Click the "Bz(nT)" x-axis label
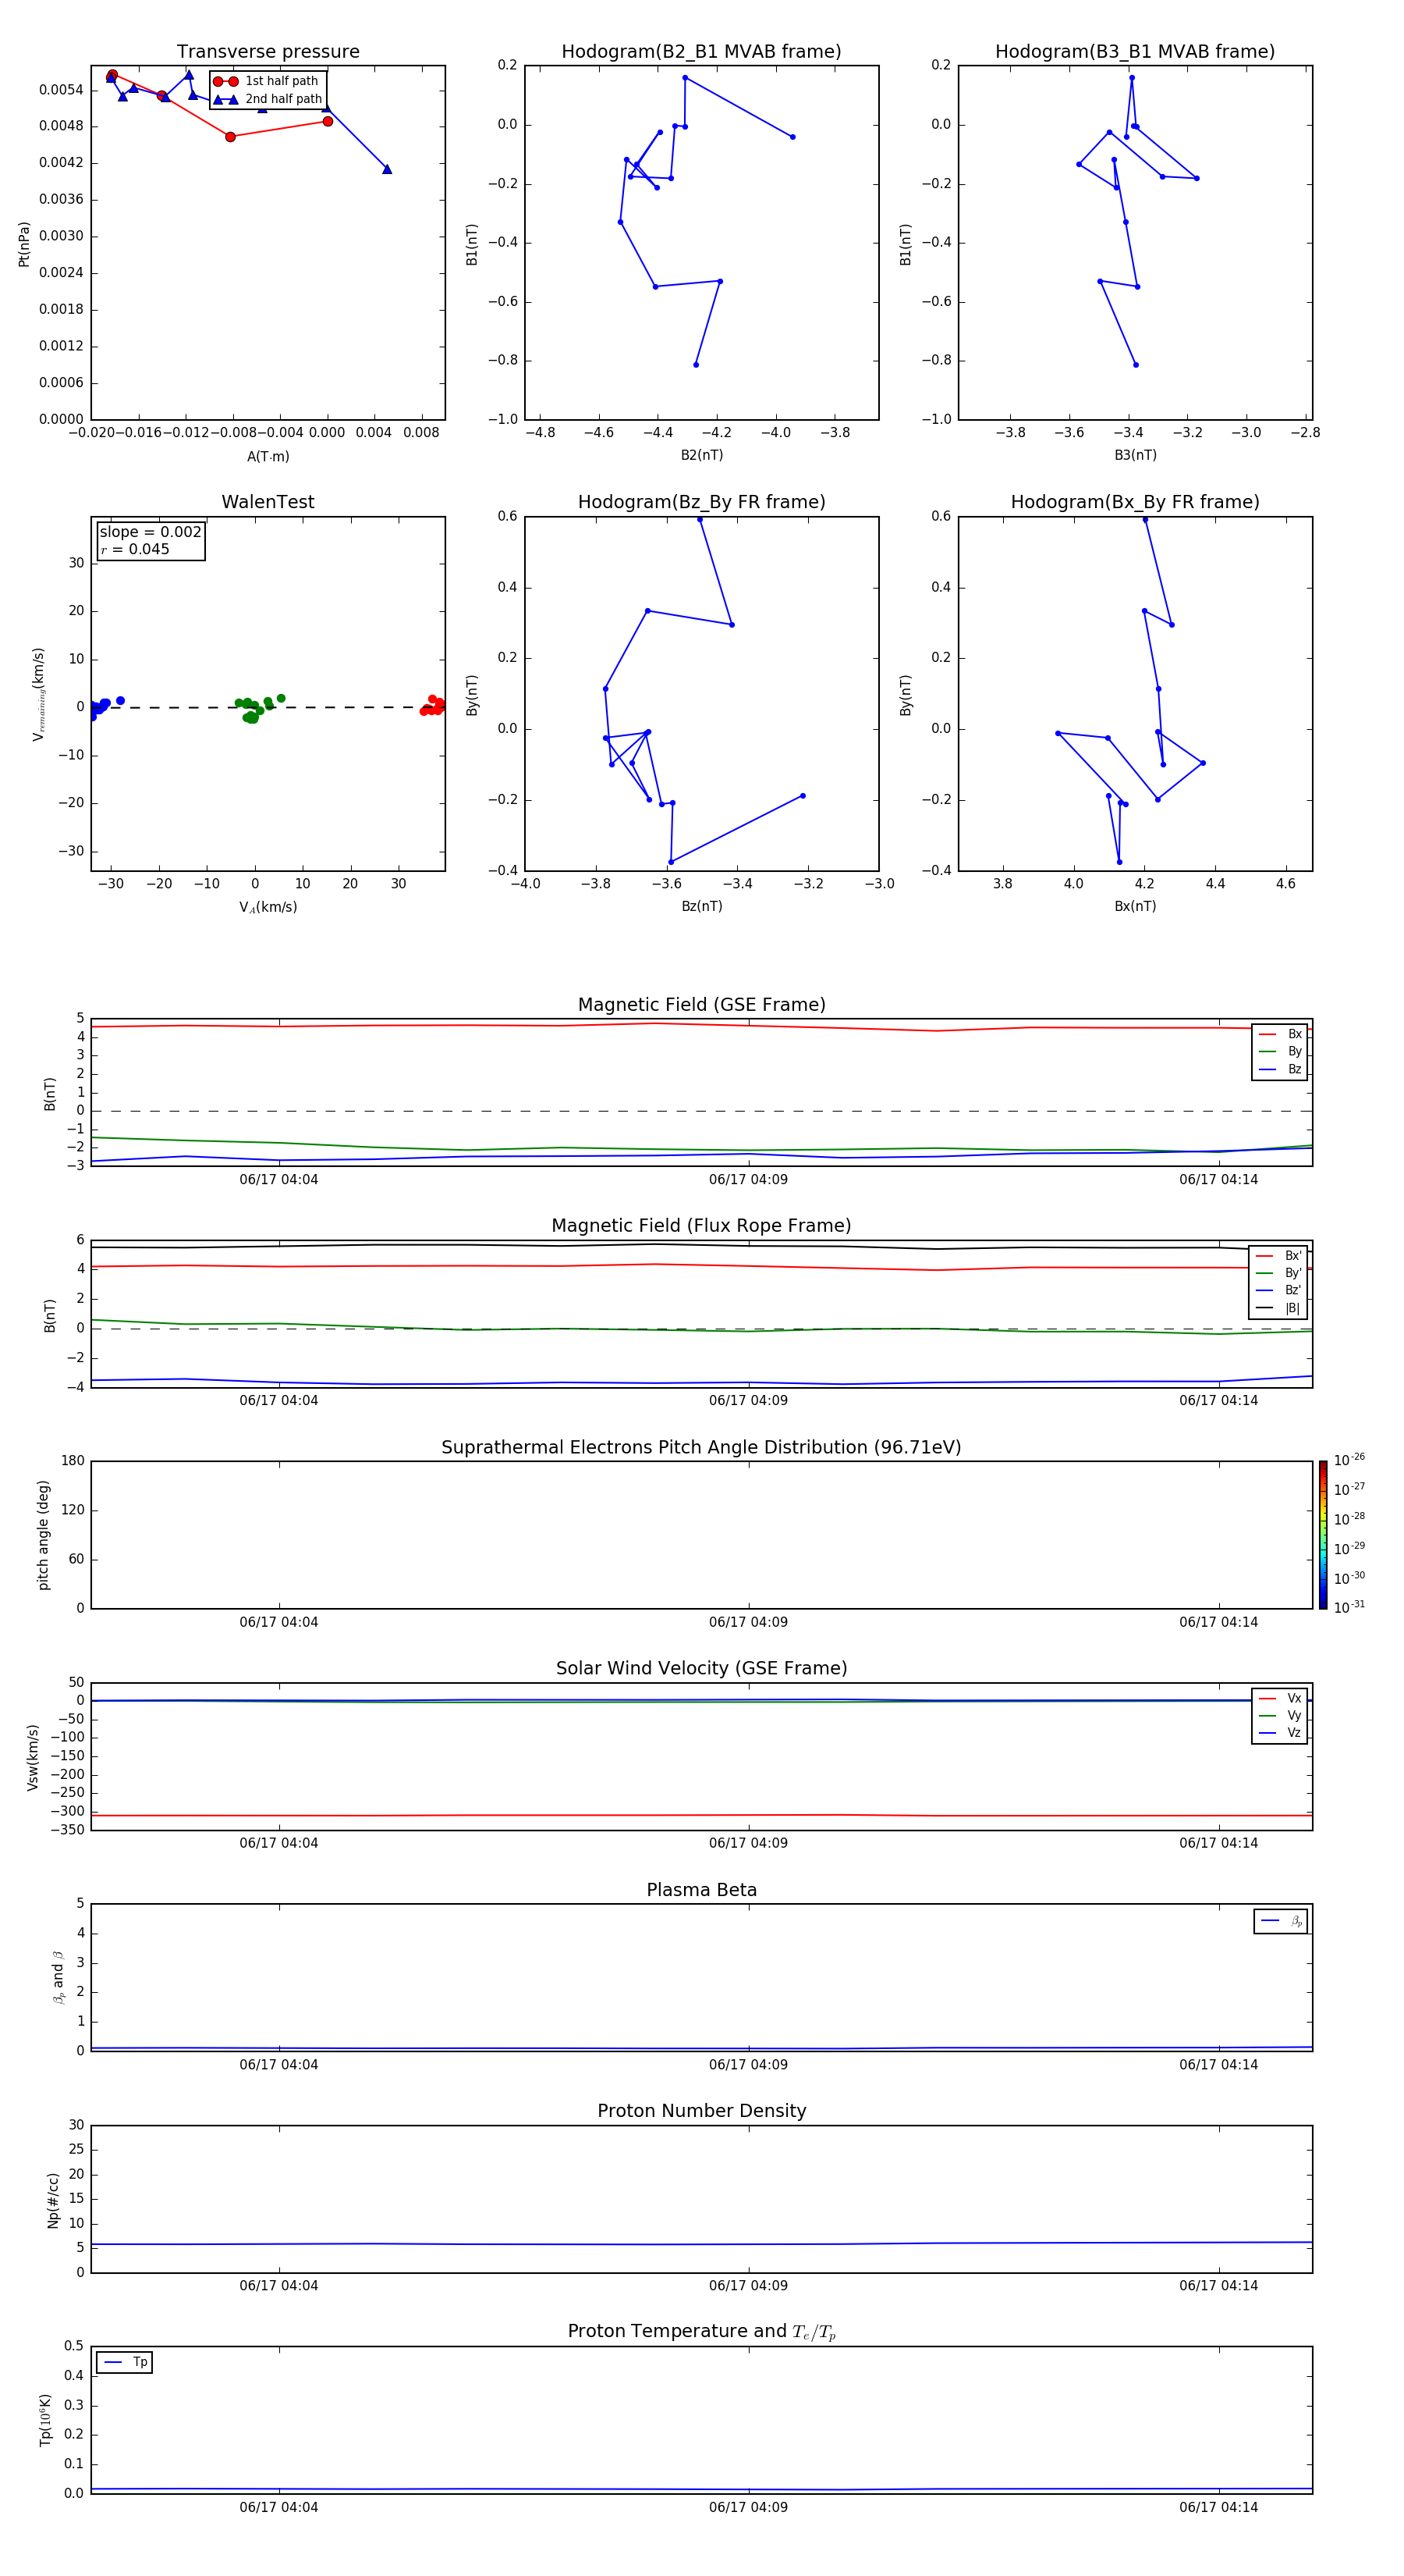1404x2576 pixels. [701, 906]
